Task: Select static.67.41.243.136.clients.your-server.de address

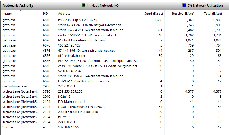Action: (90, 25)
